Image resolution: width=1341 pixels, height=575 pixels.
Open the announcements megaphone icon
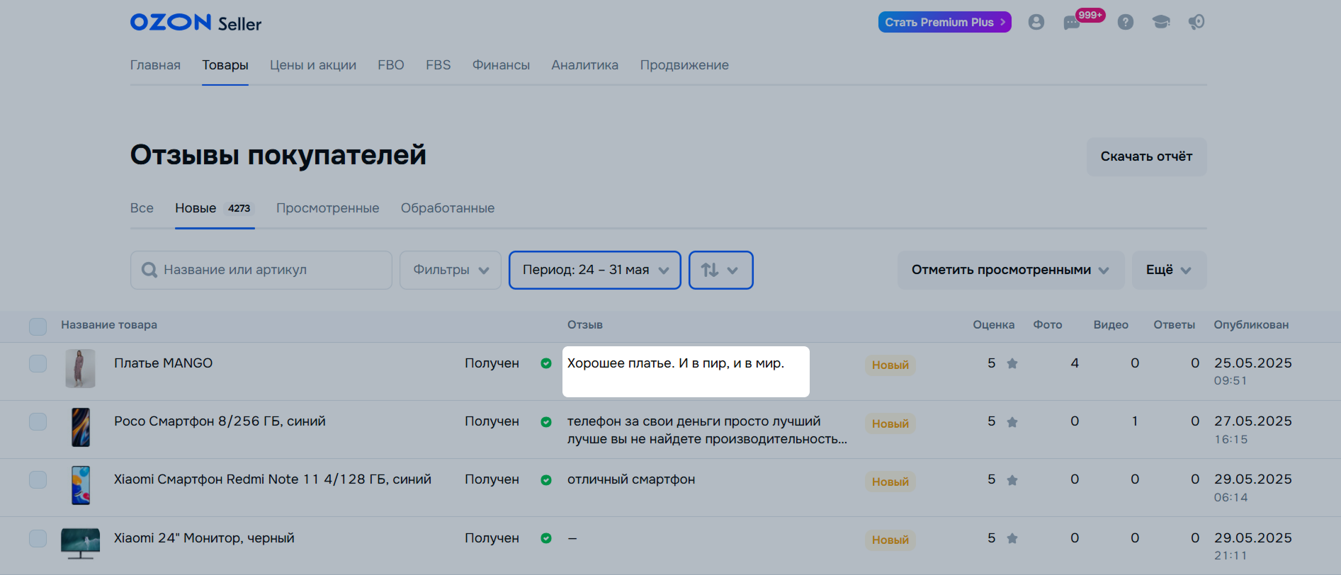click(x=1196, y=22)
